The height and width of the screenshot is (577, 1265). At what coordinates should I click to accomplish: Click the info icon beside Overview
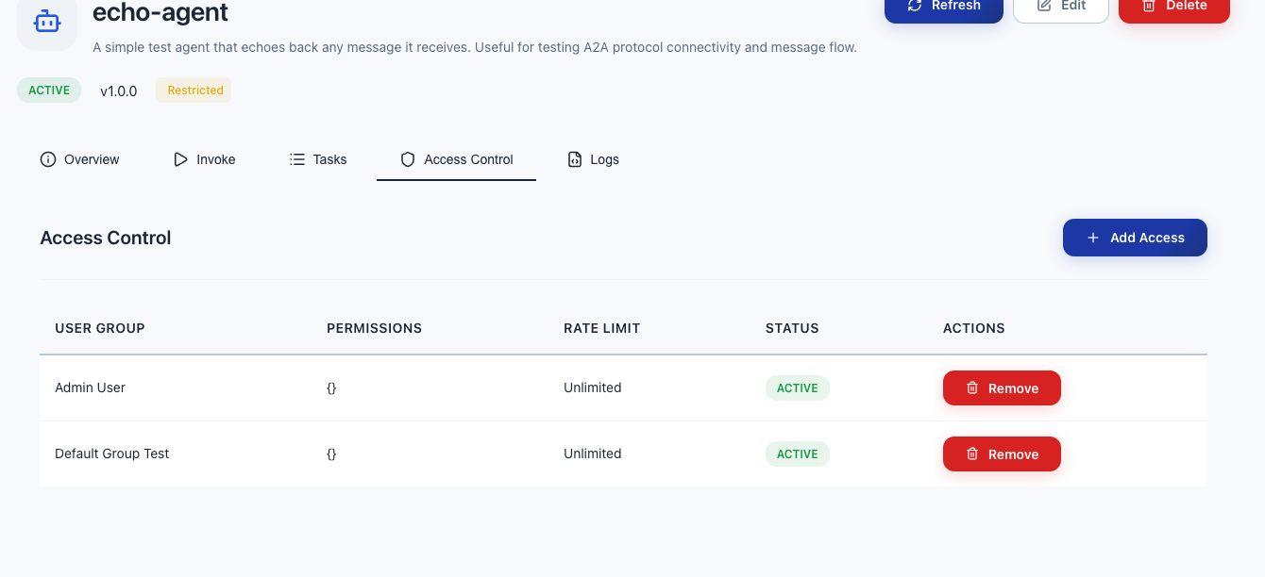pyautogui.click(x=48, y=159)
